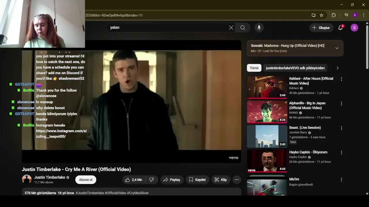Open Justin Timberlake channel avatar
This screenshot has width=369, height=207.
point(27,179)
